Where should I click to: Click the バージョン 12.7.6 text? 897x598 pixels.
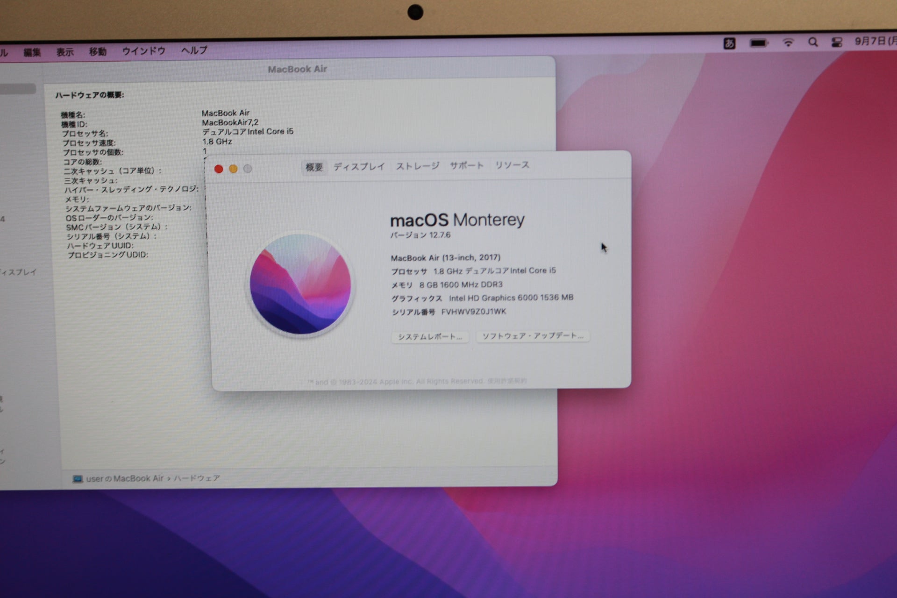tap(420, 235)
